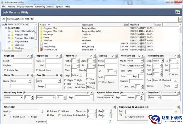This screenshot has height=124, width=183.
Task: Click the refresh icon beside Condition field
Action: click(x=110, y=121)
